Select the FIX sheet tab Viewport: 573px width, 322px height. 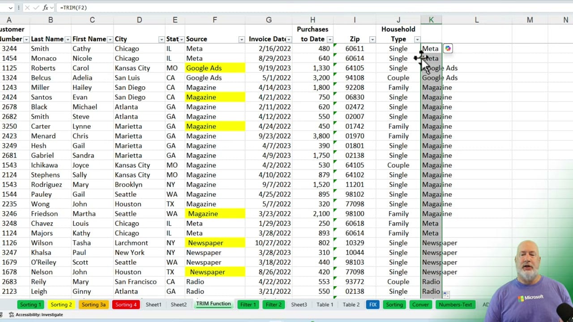372,305
